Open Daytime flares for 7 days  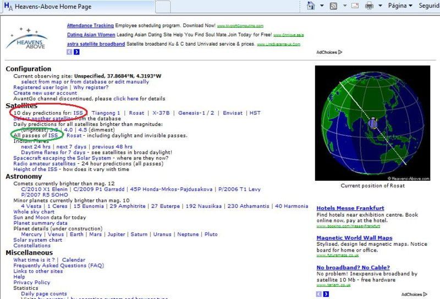coord(53,152)
